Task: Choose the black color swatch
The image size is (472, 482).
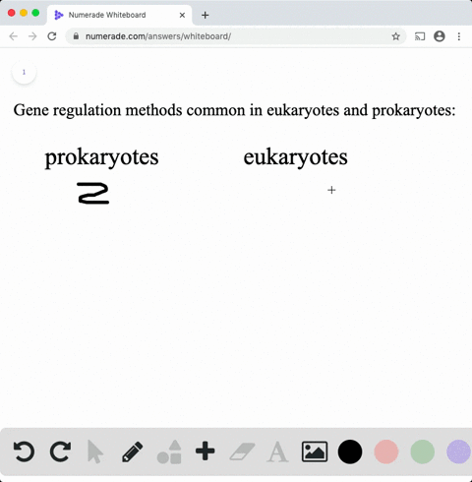Action: pyautogui.click(x=350, y=452)
